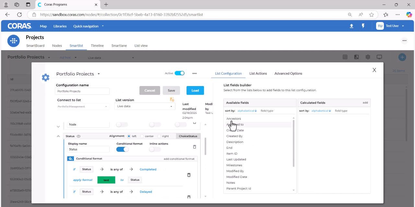Open the List version dropdown

145,106
